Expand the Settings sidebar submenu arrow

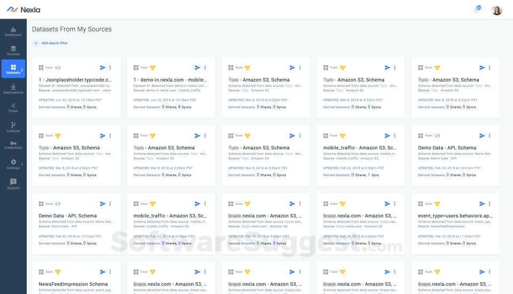[22, 164]
